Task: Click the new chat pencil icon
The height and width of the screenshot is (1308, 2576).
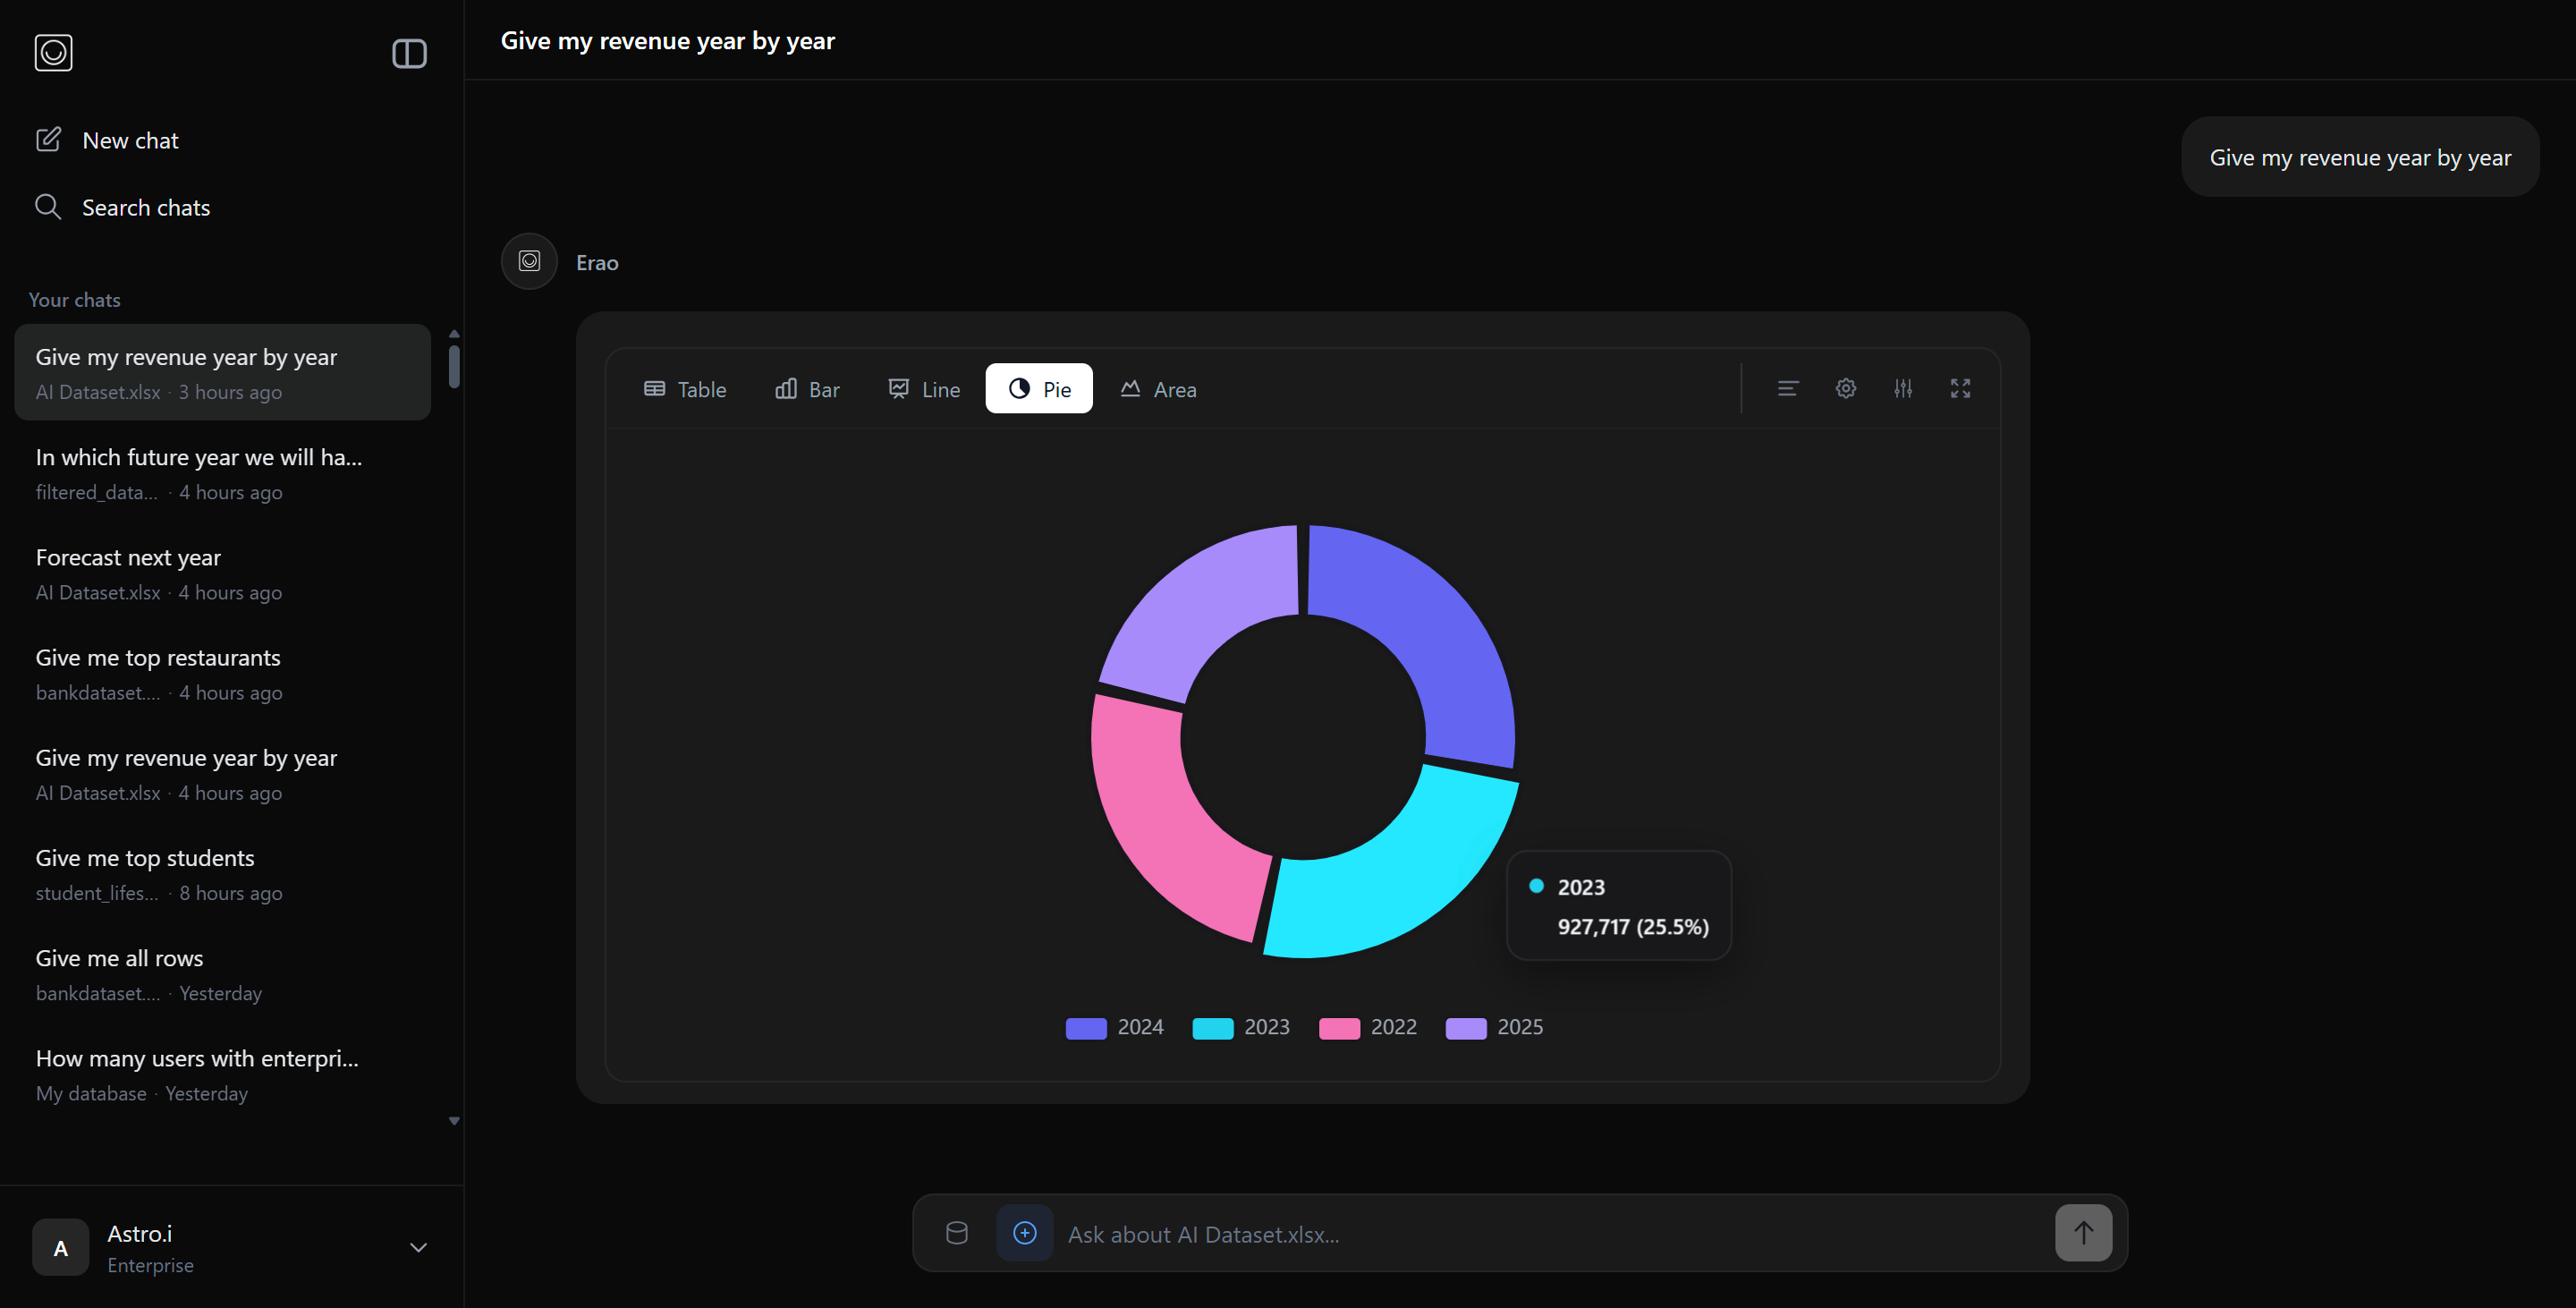Action: click(48, 140)
